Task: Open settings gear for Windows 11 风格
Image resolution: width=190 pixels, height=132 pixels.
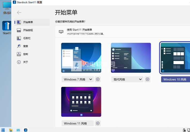Action: click(x=98, y=123)
